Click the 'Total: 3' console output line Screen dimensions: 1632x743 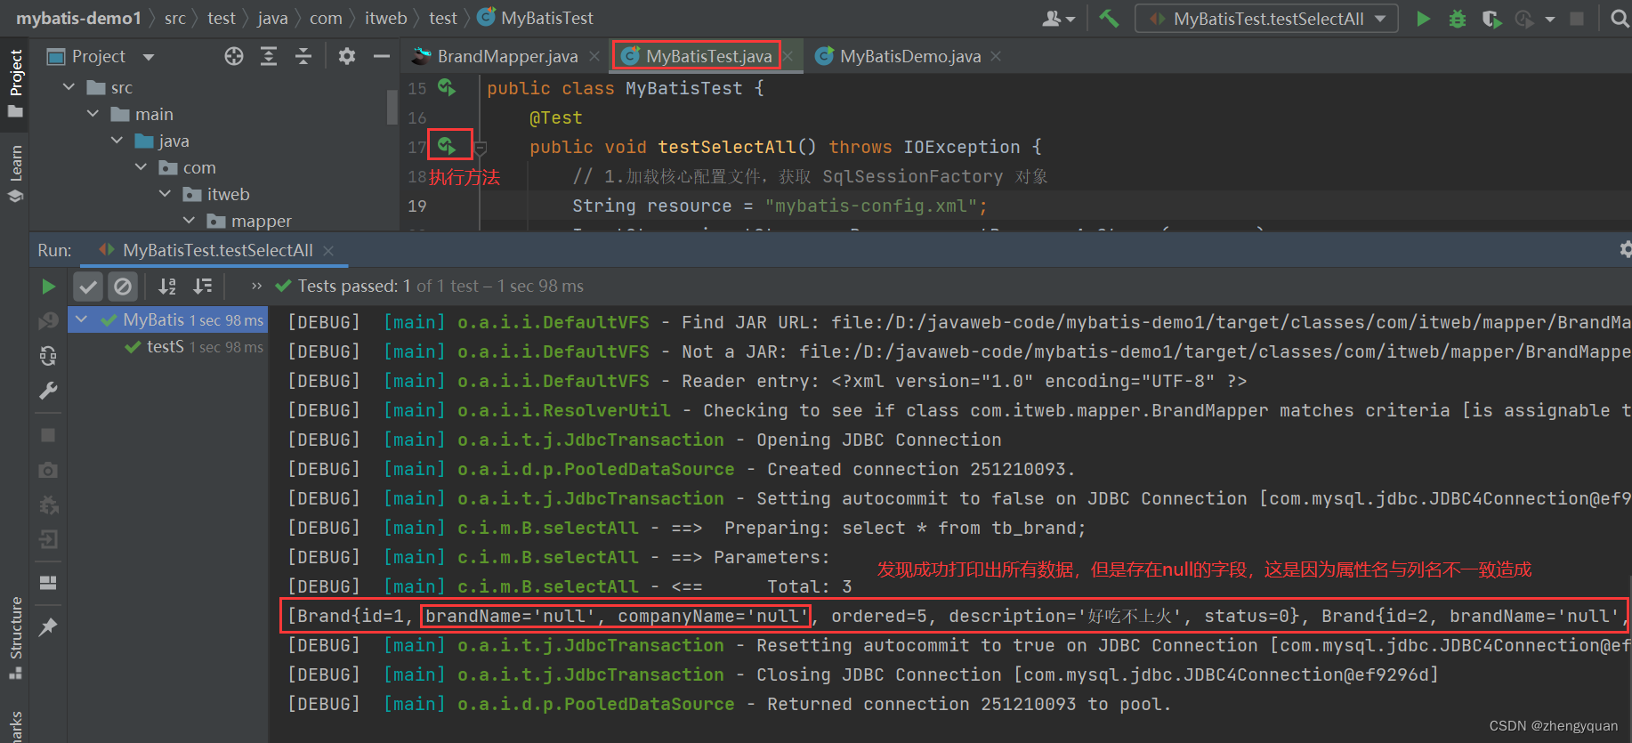tap(570, 586)
